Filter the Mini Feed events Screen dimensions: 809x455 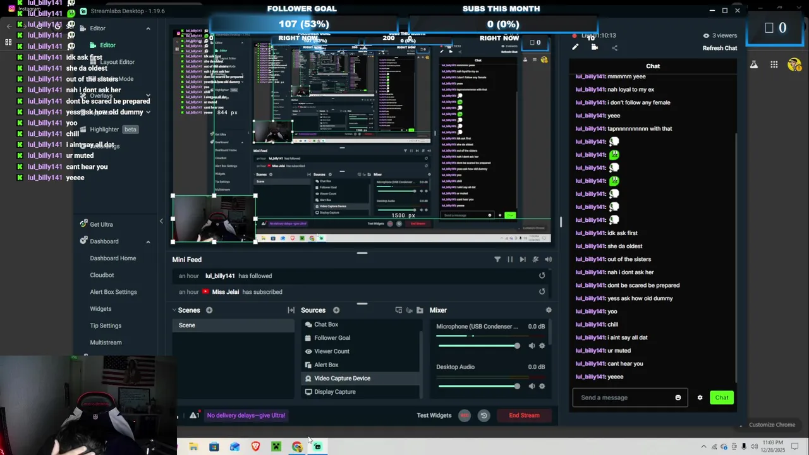tap(497, 259)
